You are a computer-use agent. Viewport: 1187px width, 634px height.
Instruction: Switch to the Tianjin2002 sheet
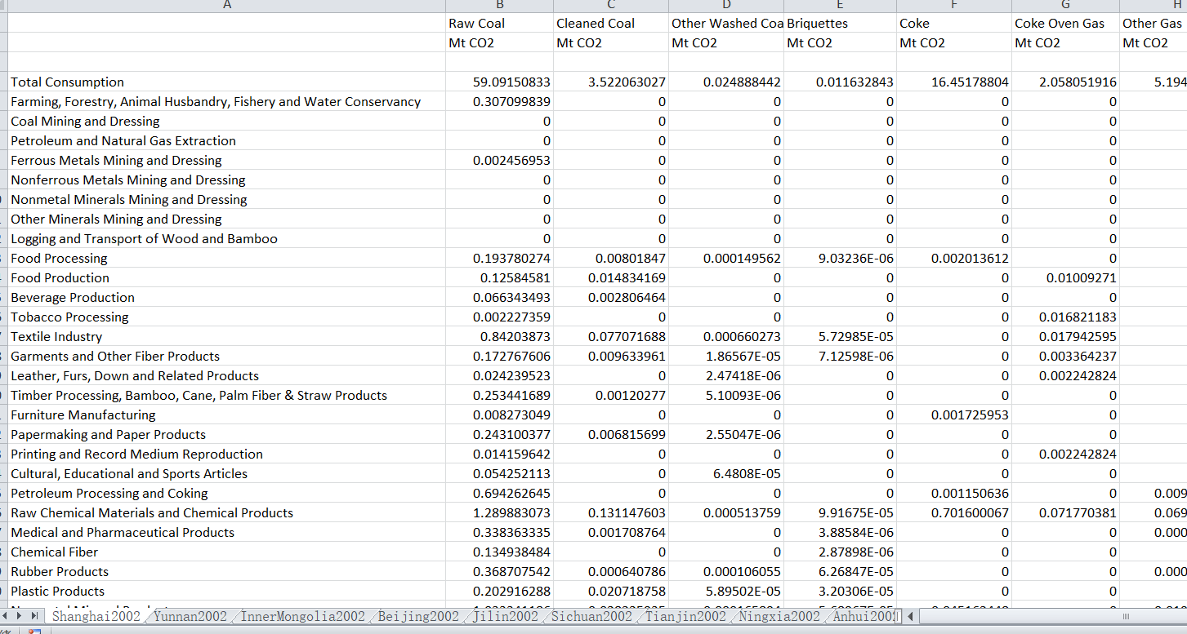pos(685,616)
